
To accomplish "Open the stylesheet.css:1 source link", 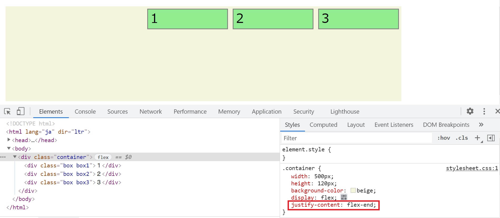I will 472,168.
